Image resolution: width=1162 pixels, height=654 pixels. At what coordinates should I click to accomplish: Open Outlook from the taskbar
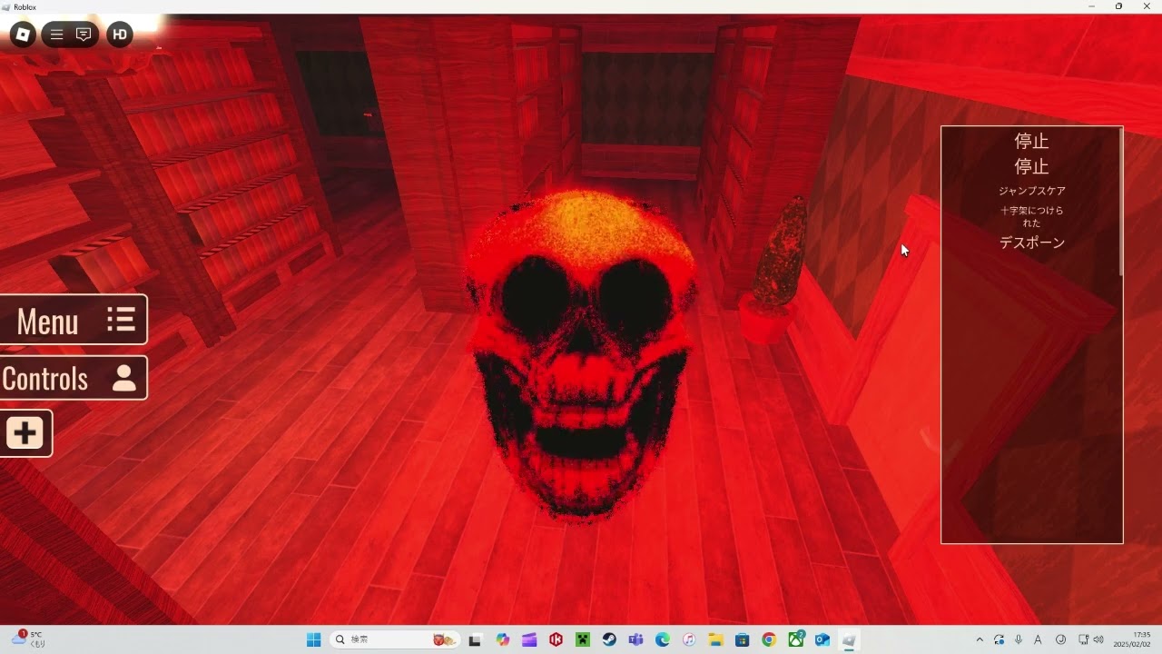(822, 639)
